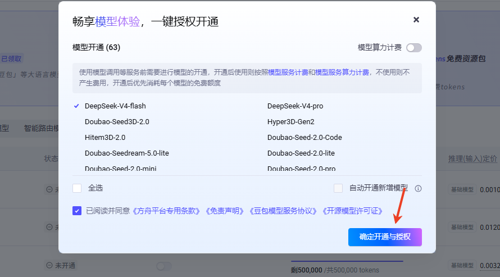Toggle the 模型算力计费 switch

(414, 48)
